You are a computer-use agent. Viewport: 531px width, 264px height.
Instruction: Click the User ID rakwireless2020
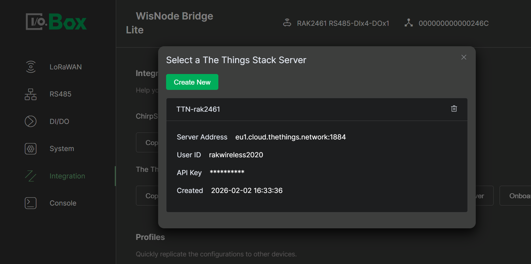click(236, 155)
